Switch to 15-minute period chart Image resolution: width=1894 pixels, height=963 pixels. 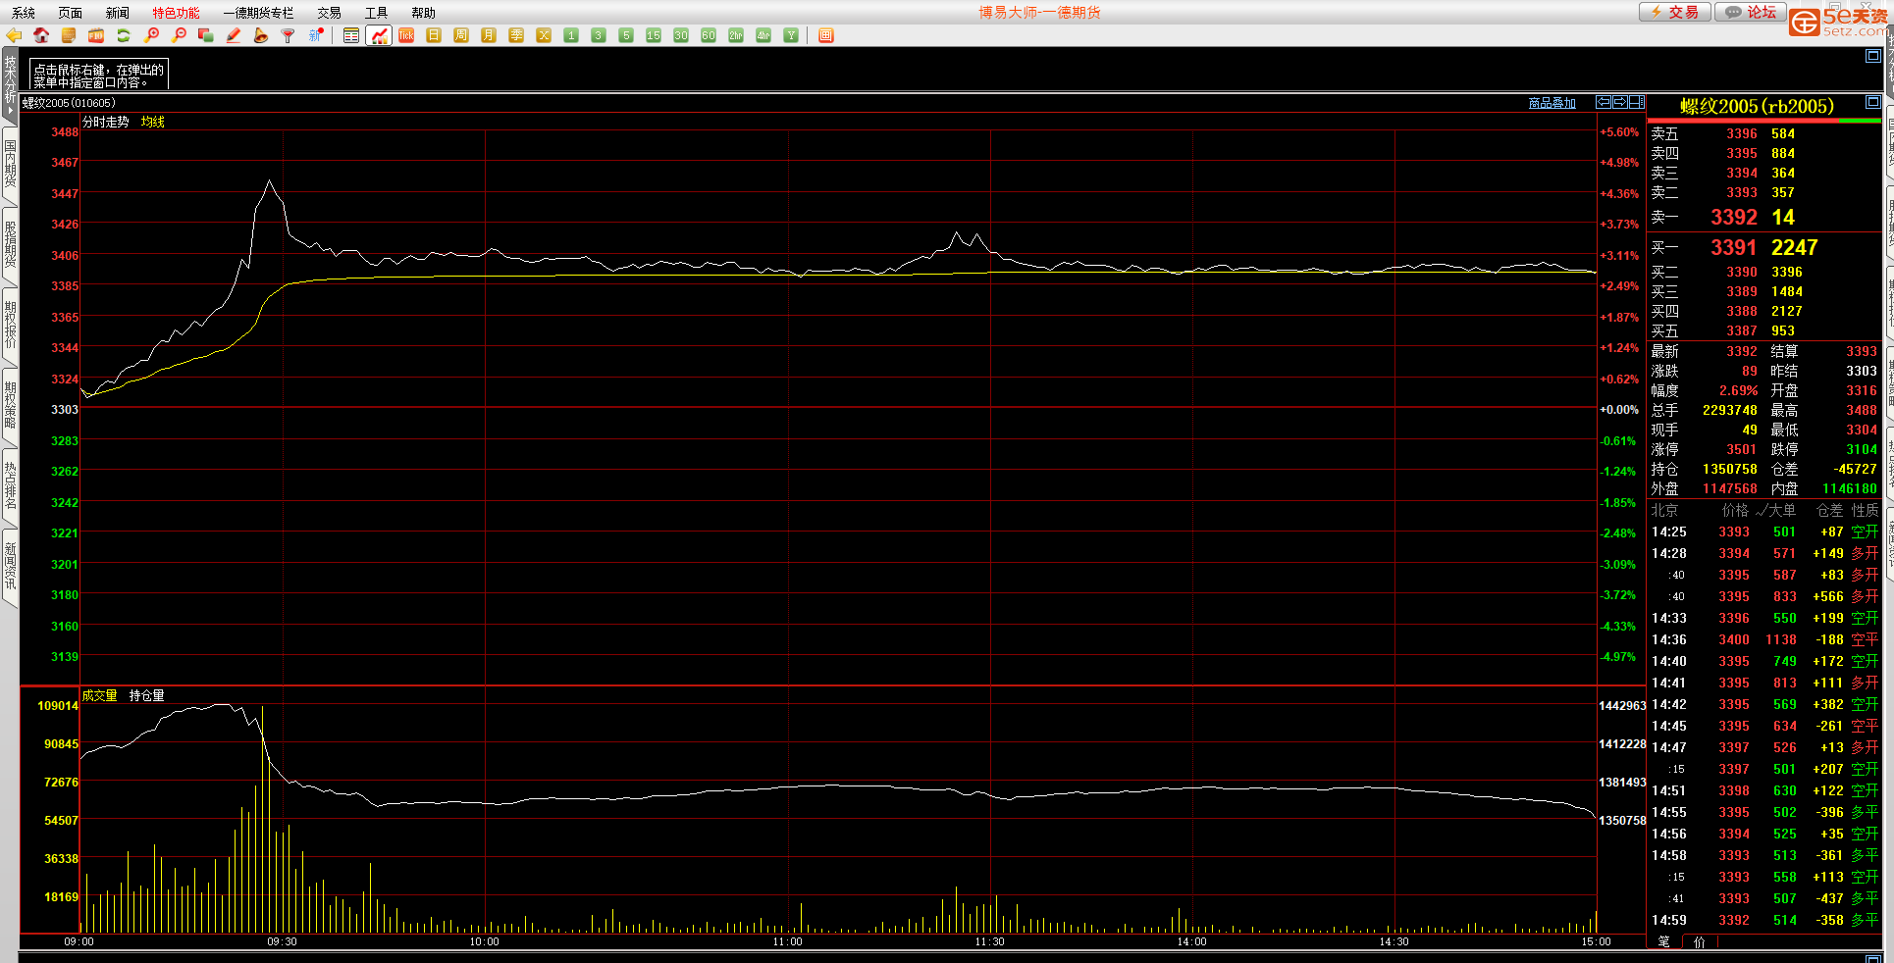(x=654, y=35)
